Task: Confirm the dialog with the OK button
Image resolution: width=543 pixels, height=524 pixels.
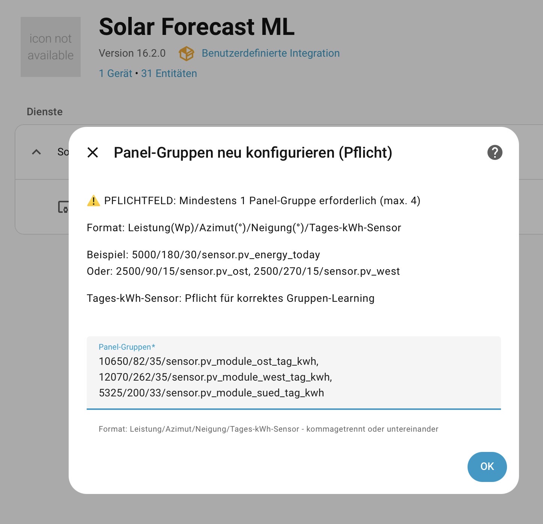Action: click(x=487, y=467)
